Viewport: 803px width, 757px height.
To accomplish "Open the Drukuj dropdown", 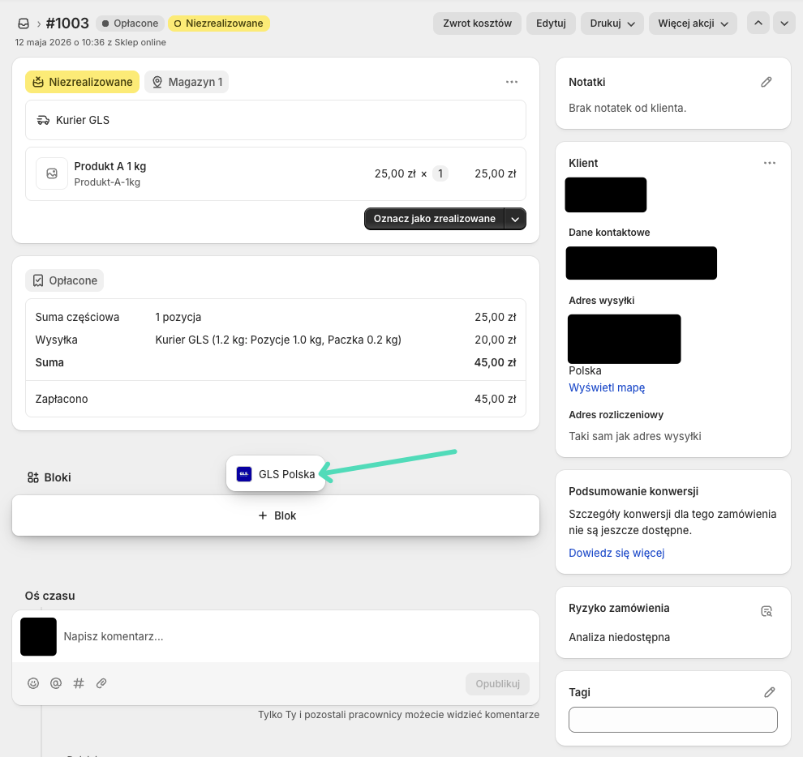I will coord(612,24).
